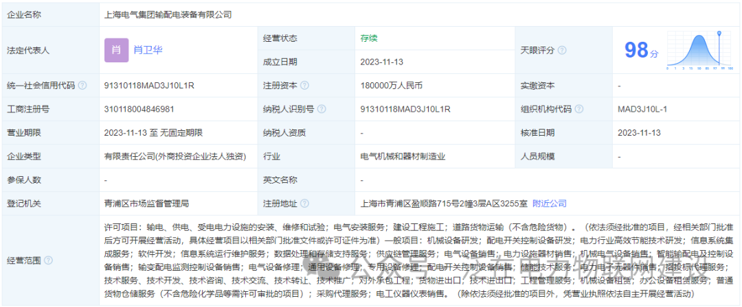The width and height of the screenshot is (742, 307).
Task: Click the 登记机关 label cell
Action: click(x=51, y=204)
